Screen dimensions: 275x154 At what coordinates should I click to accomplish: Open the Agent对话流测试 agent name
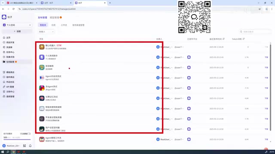[53, 76]
